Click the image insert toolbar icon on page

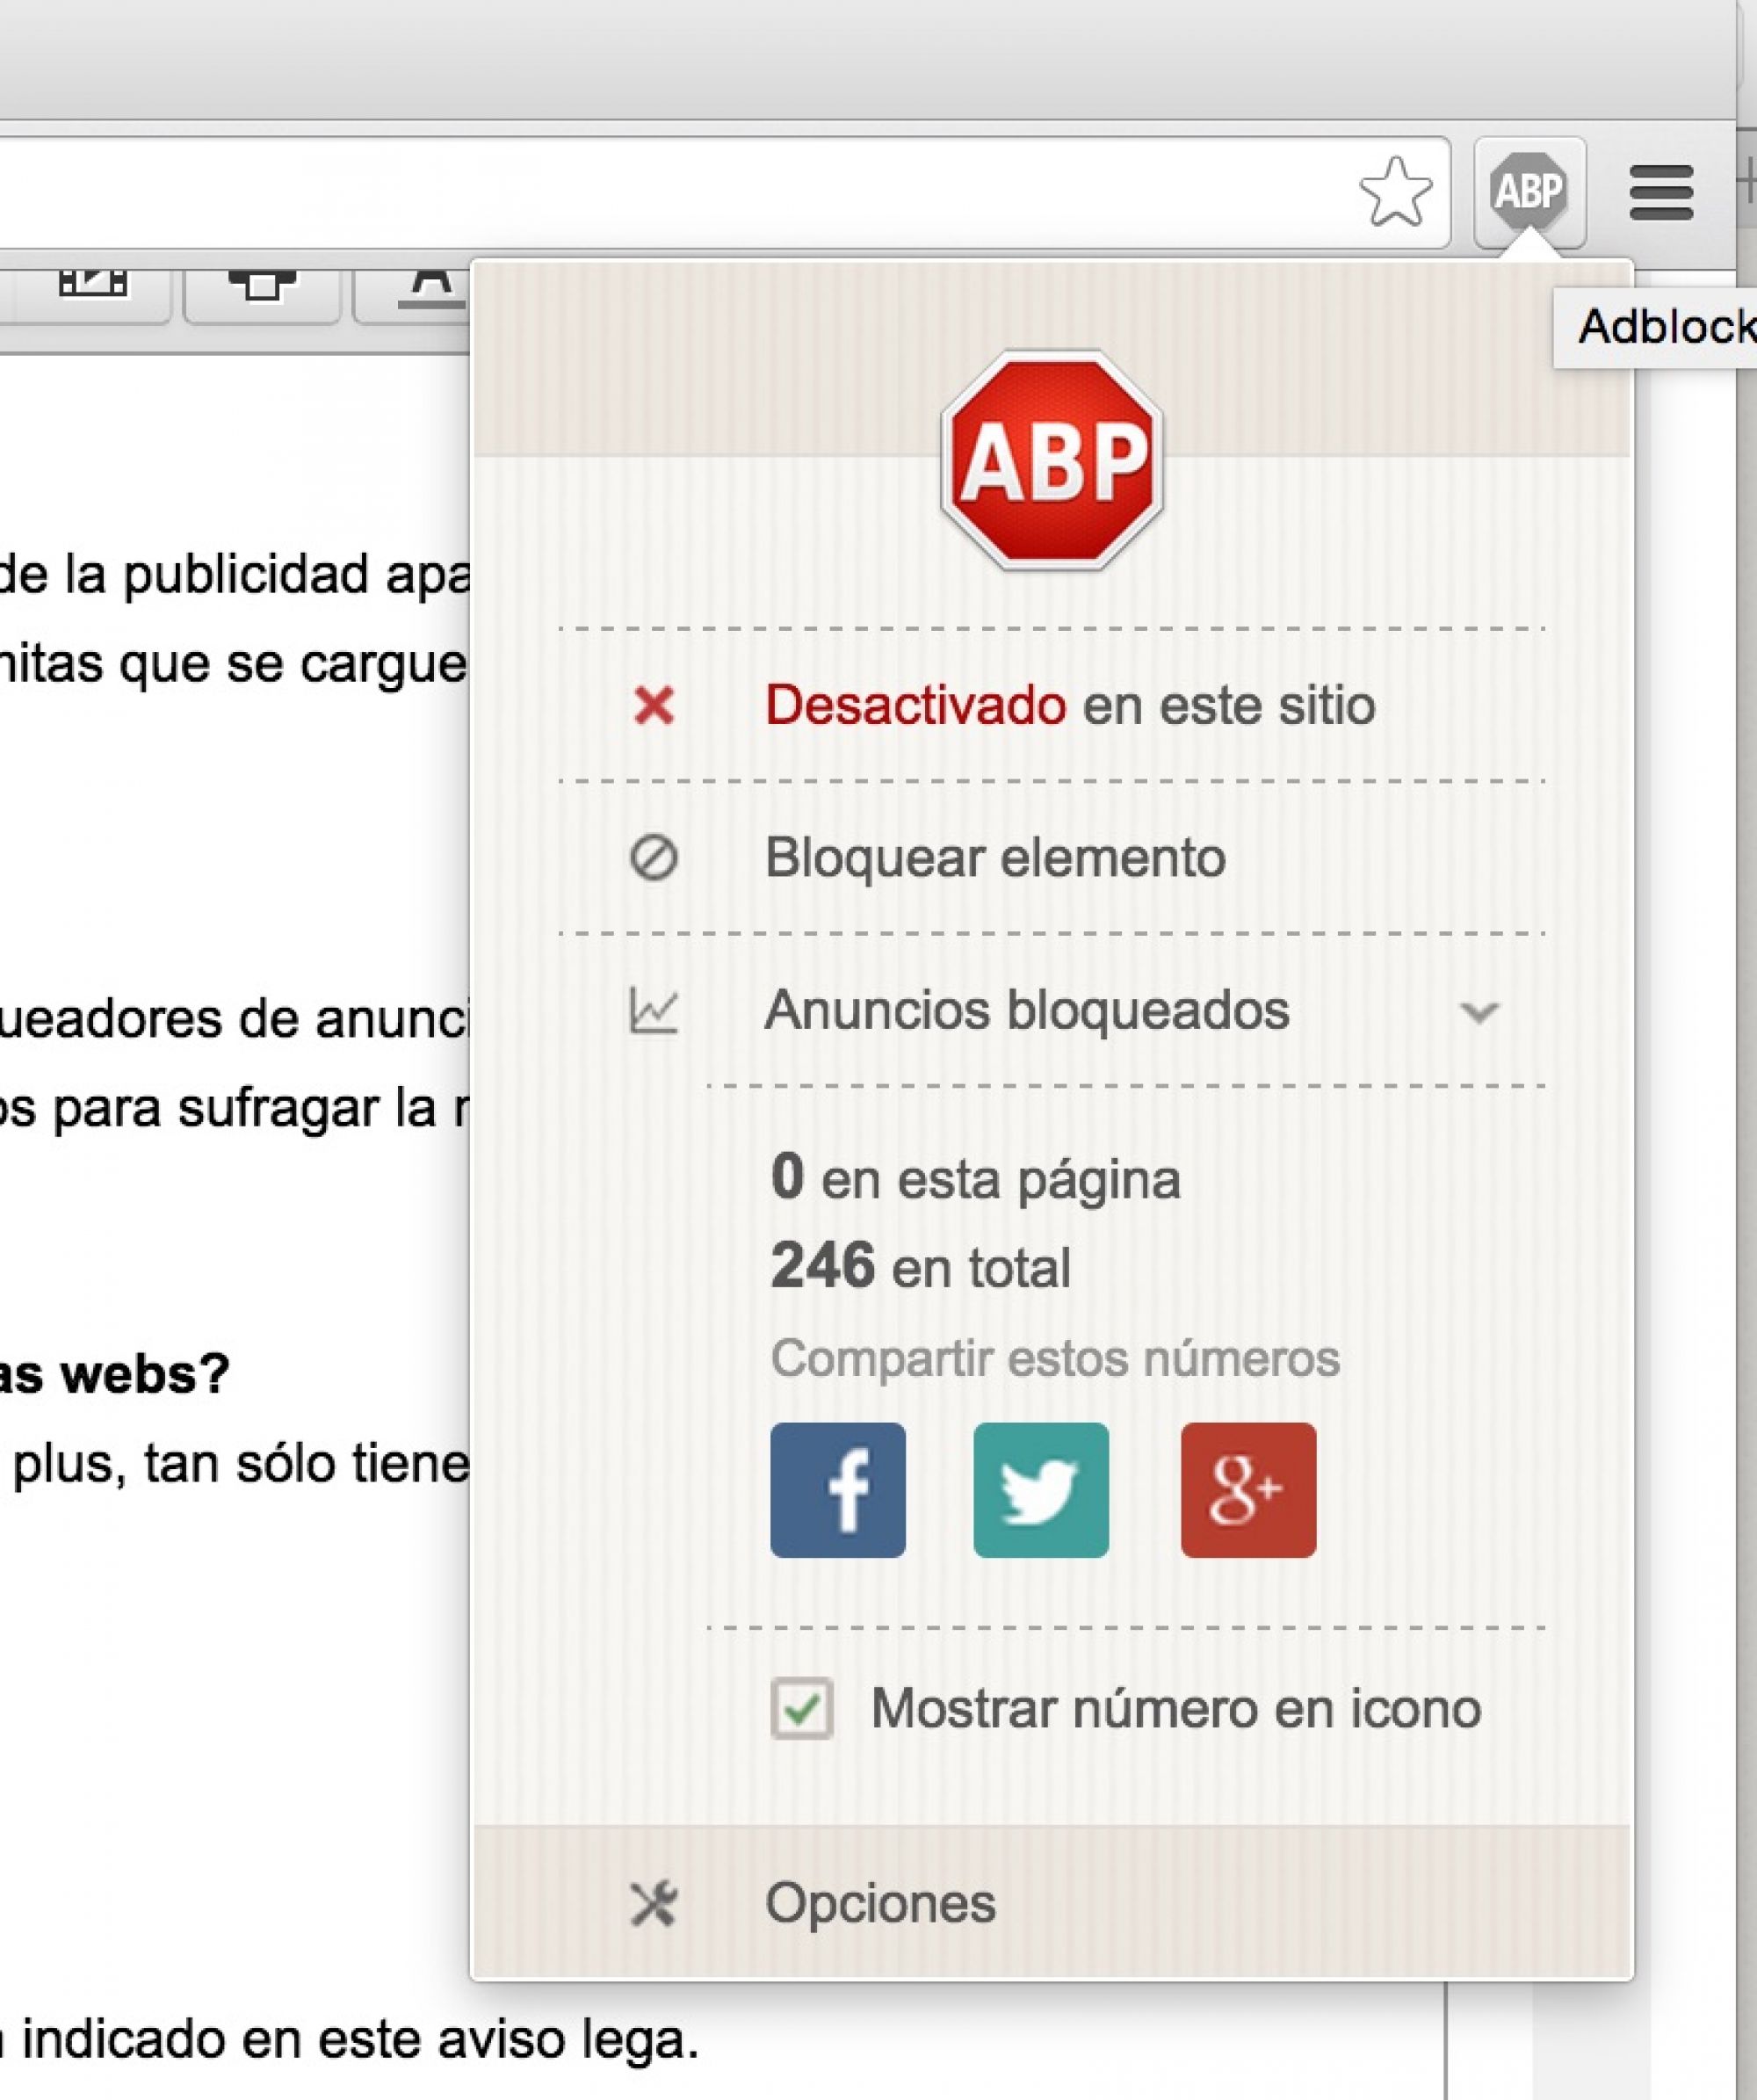coord(92,283)
